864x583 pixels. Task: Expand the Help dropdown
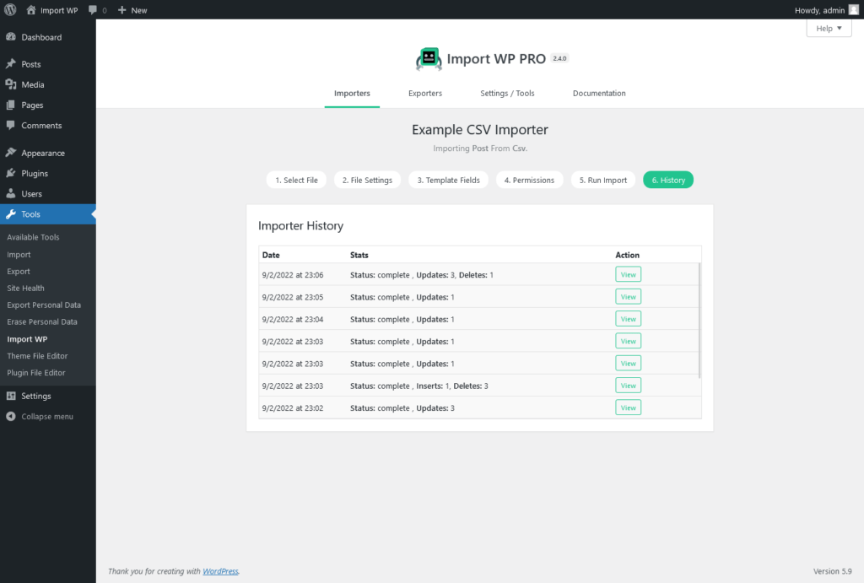(829, 28)
